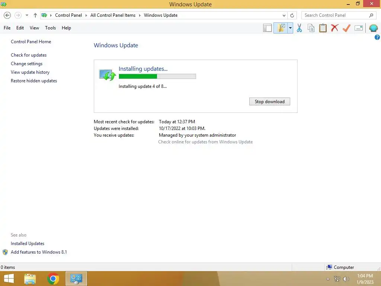Click the orange checkmark toolbar icon

tap(346, 28)
